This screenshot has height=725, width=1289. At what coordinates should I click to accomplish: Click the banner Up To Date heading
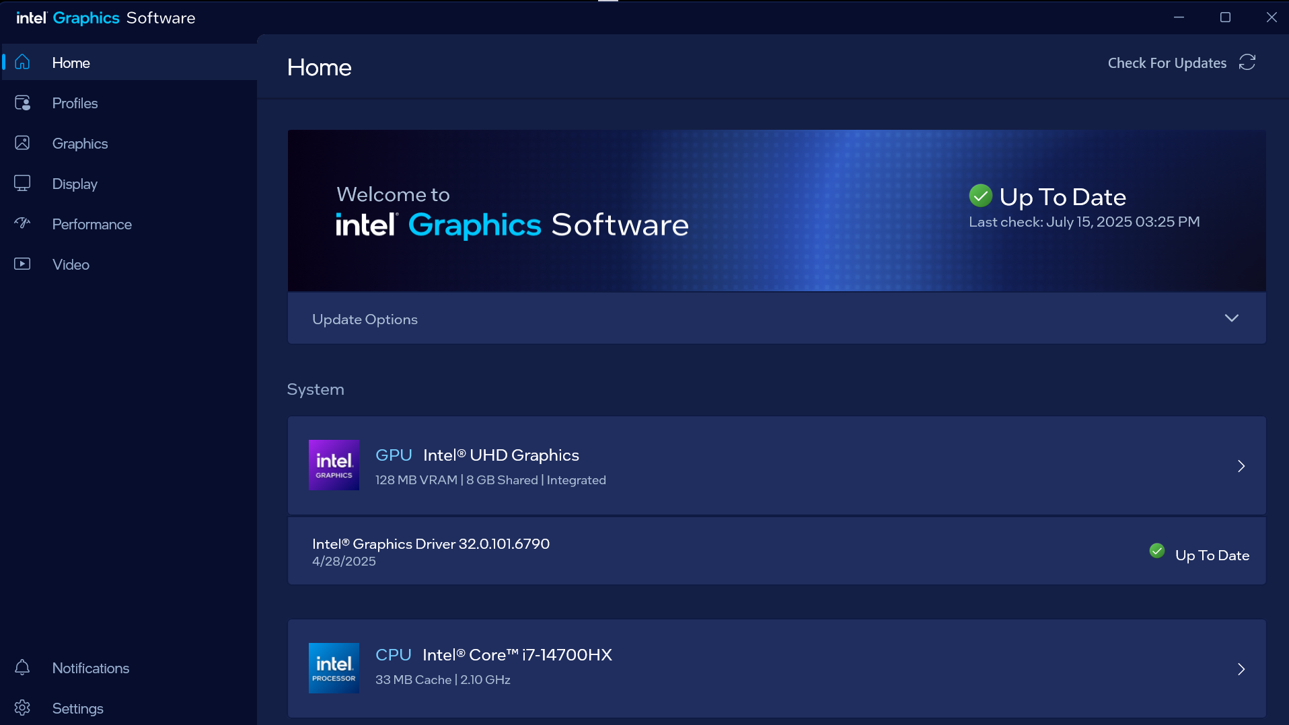point(1062,197)
